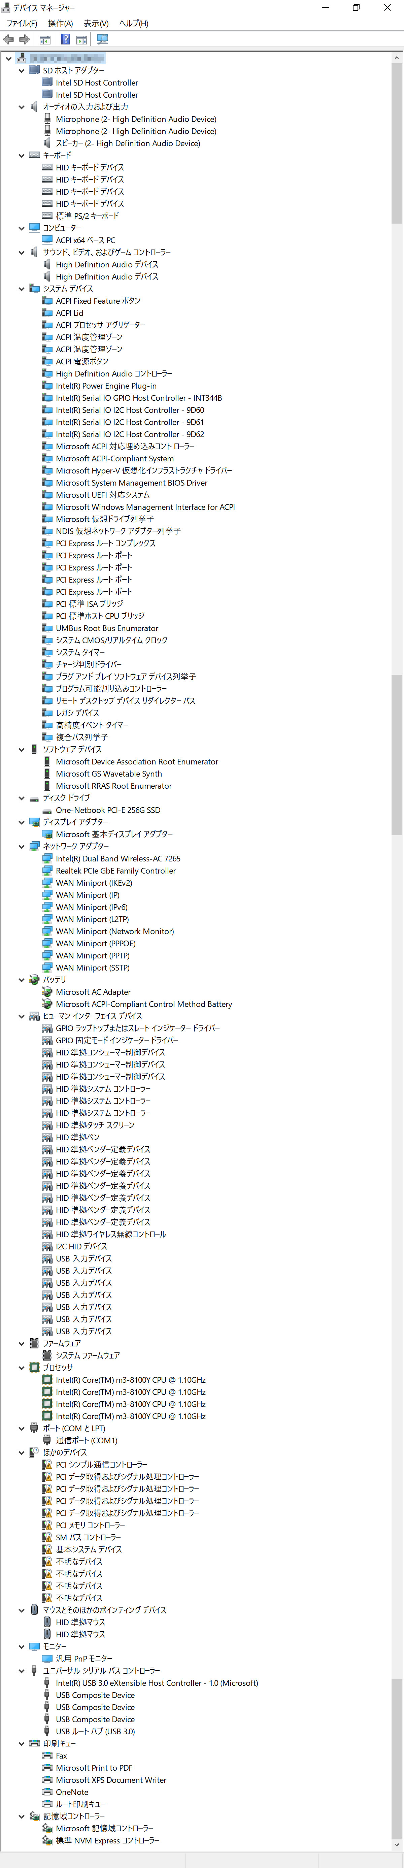This screenshot has width=404, height=1868.
Task: Open the ヘルプ(H) menu
Action: 133,23
